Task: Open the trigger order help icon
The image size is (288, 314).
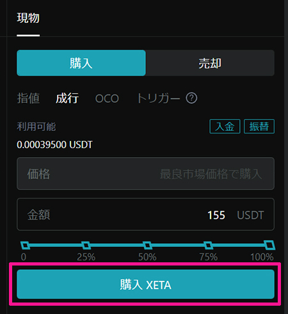Action: click(x=191, y=98)
